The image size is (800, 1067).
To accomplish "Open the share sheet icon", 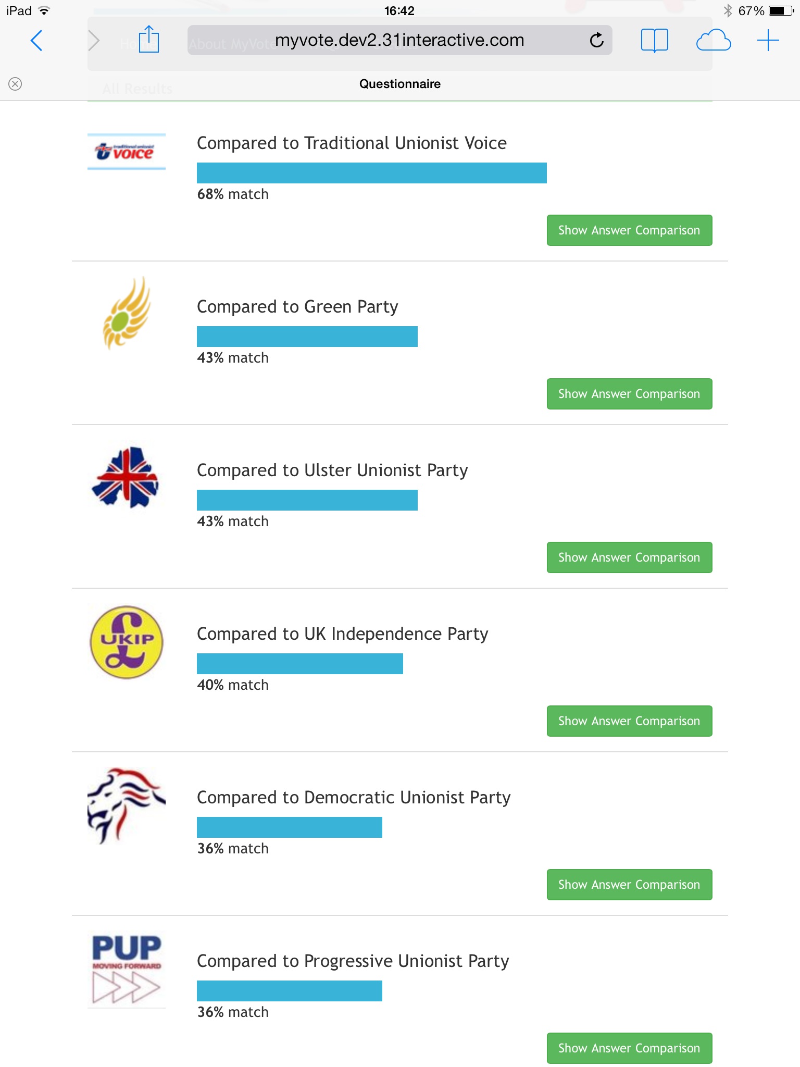I will 149,40.
